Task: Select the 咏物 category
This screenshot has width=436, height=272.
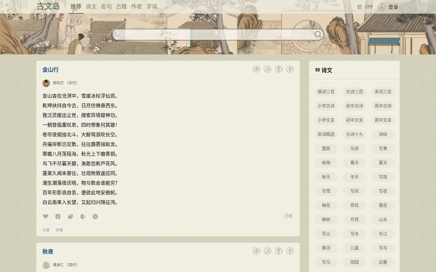Action: (x=326, y=163)
